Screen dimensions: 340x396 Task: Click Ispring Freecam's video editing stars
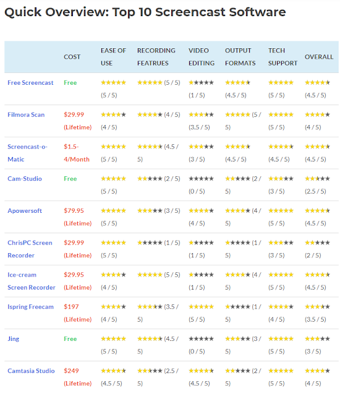coord(201,307)
